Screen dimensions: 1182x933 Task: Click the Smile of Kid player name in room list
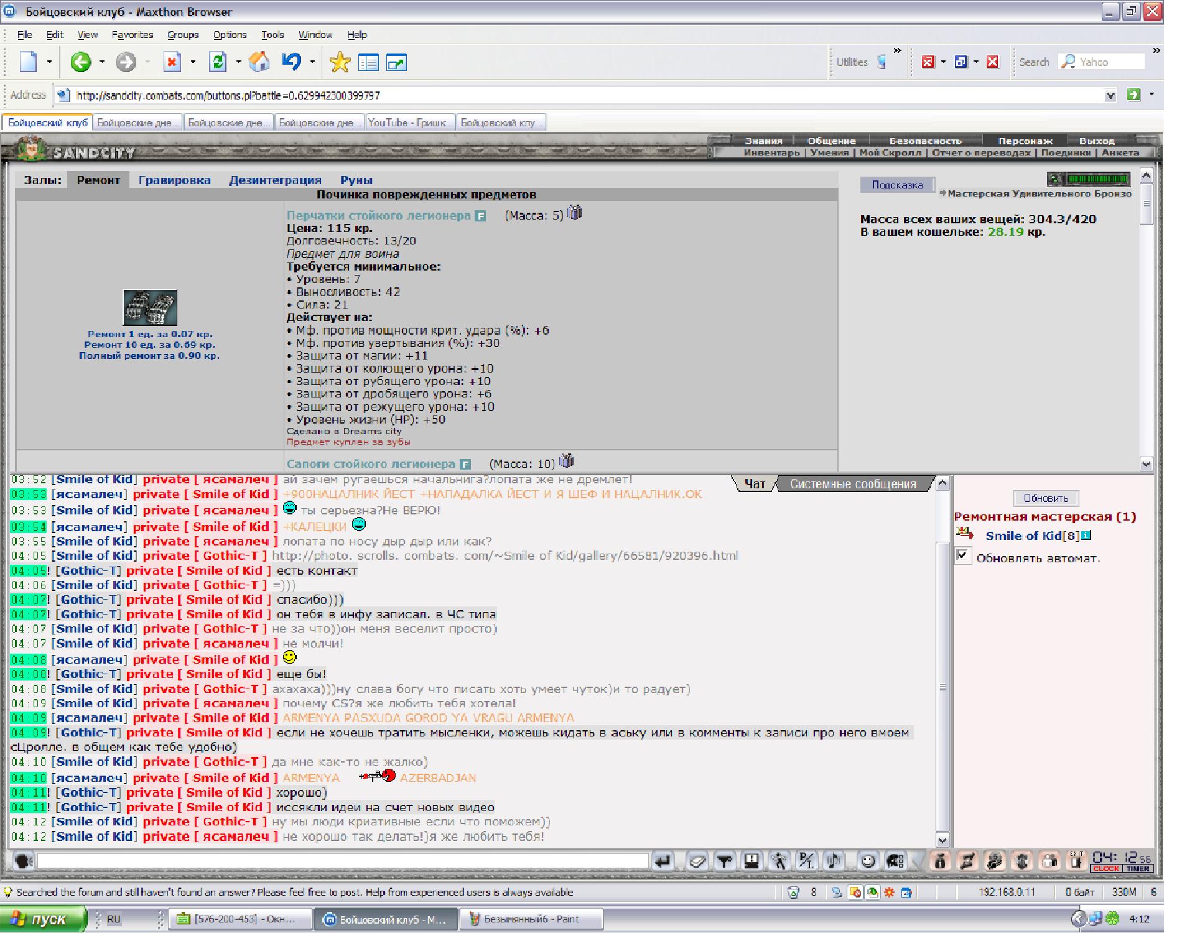tap(1023, 536)
